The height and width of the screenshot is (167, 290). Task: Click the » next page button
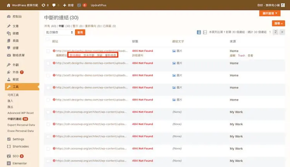[282, 32]
